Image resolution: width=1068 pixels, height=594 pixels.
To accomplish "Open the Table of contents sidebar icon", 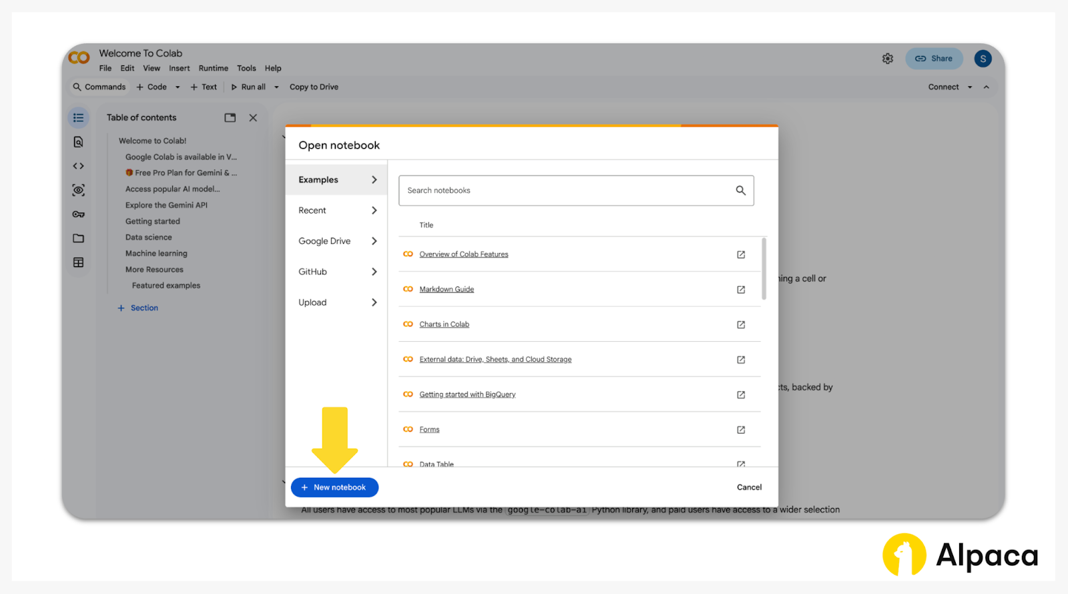I will coord(78,118).
